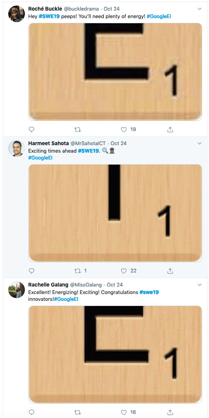
Task: Retweet Harmeet Sahota's tweet
Action: pos(78,271)
